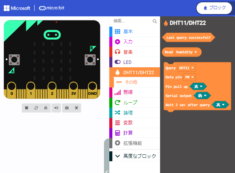
Task: Open the 音楽 block category
Action: click(x=134, y=52)
